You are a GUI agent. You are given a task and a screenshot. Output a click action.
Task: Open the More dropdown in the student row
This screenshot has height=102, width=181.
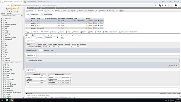click(100, 23)
